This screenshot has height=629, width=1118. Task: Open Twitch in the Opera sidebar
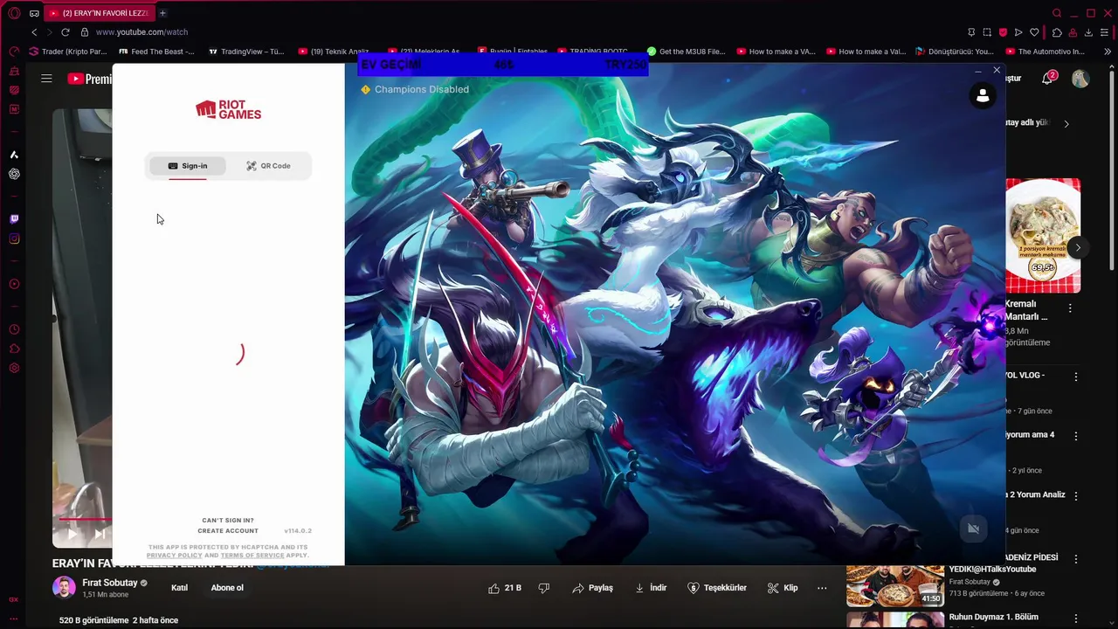point(14,219)
